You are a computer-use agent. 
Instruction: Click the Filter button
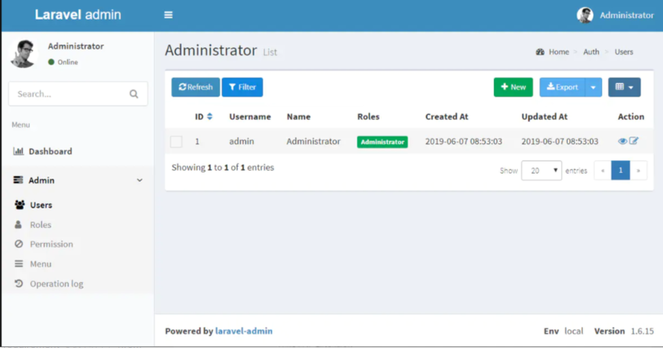click(x=242, y=87)
